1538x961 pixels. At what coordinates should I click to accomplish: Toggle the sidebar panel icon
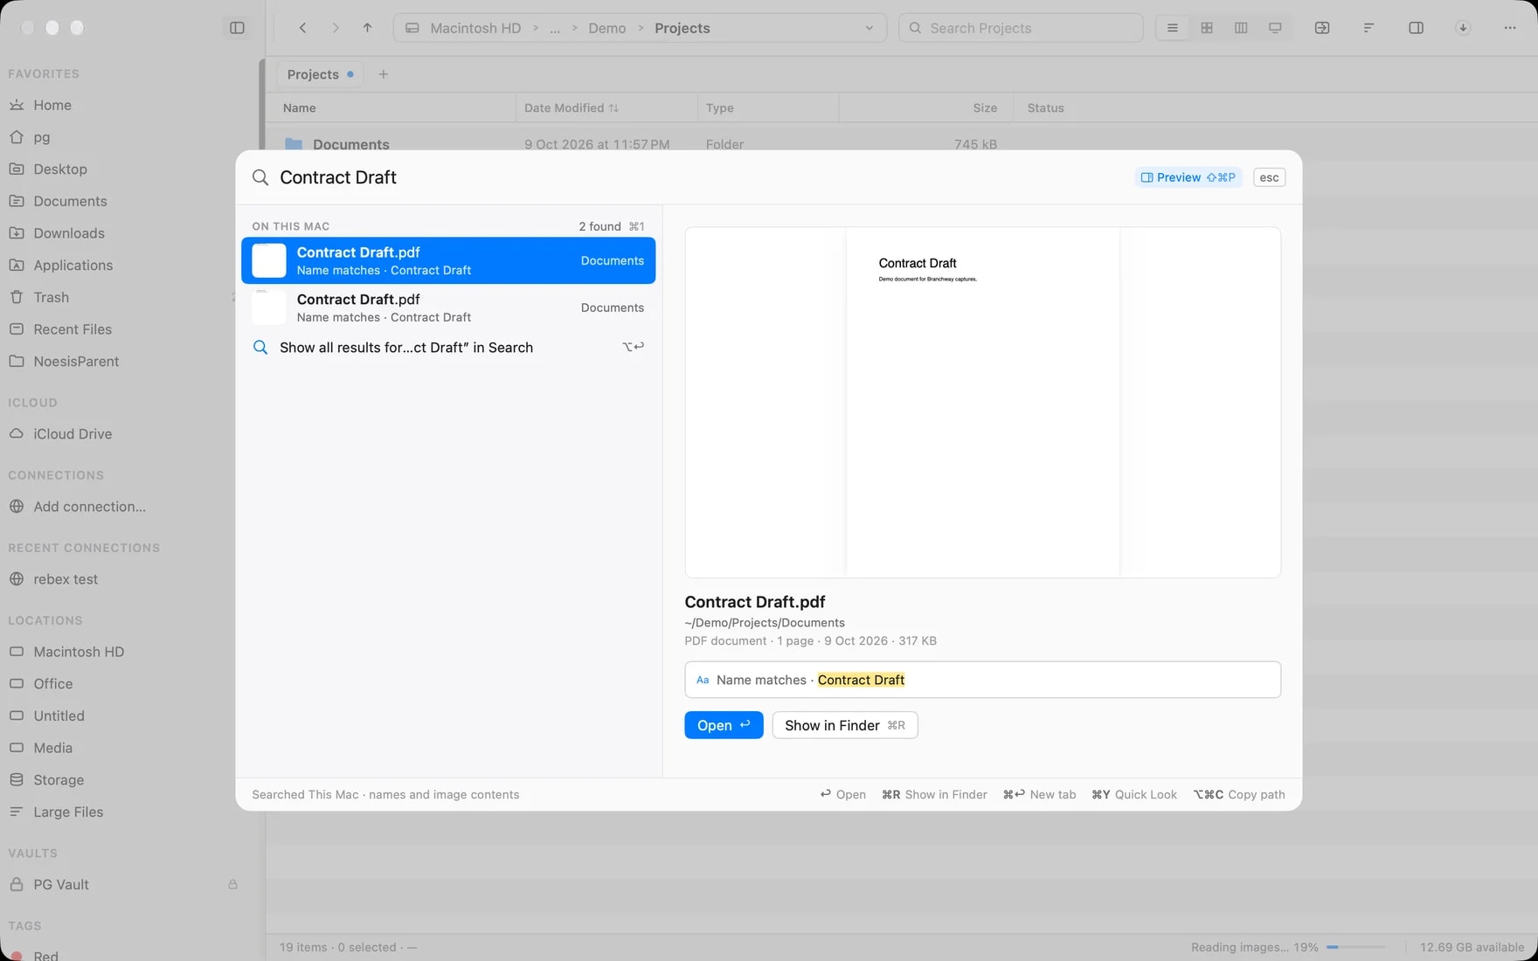[x=237, y=28]
